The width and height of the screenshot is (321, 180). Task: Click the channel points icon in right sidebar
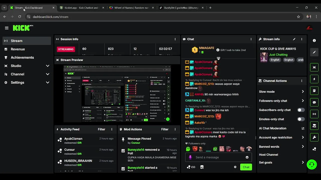(314, 149)
